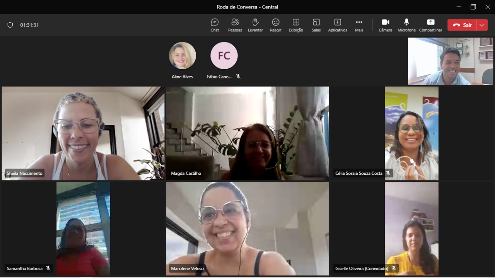495x278 pixels.
Task: Select Sheila Nascimento's video tile
Action: (83, 133)
